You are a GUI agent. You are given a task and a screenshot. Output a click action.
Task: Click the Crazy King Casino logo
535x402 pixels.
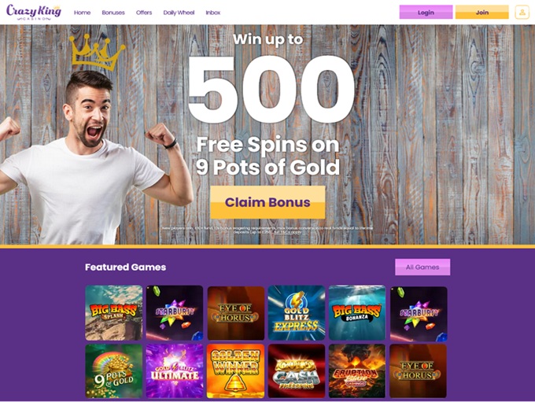(34, 13)
